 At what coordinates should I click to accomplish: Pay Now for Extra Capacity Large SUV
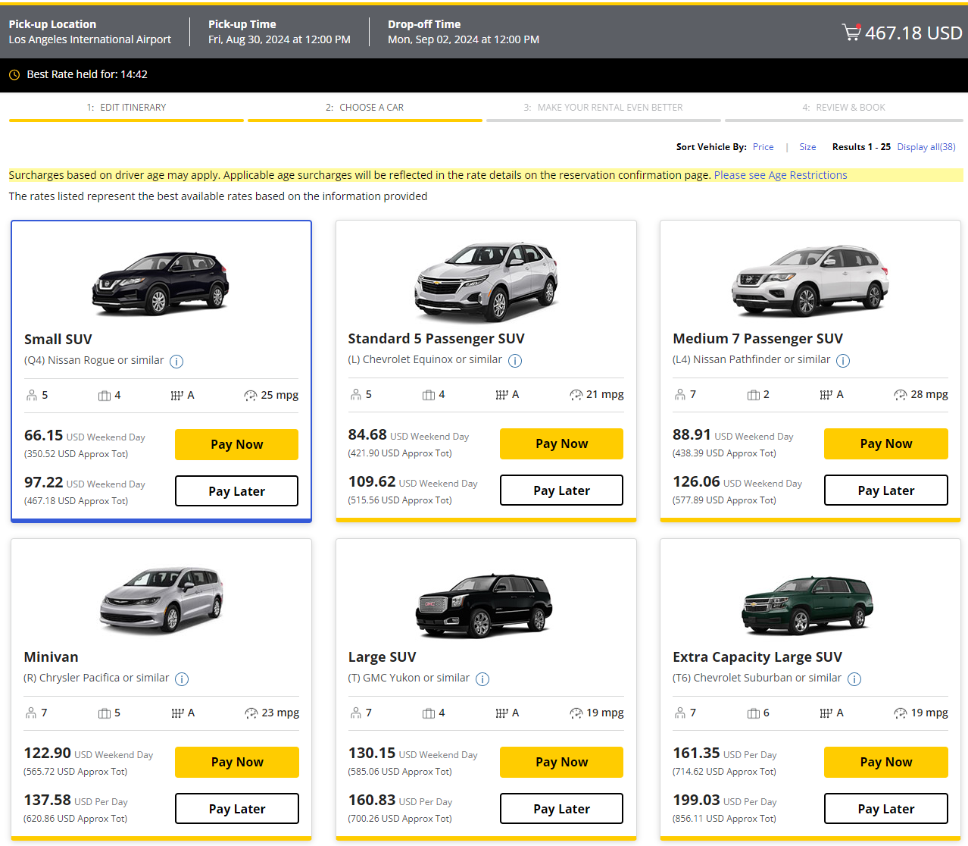point(886,763)
